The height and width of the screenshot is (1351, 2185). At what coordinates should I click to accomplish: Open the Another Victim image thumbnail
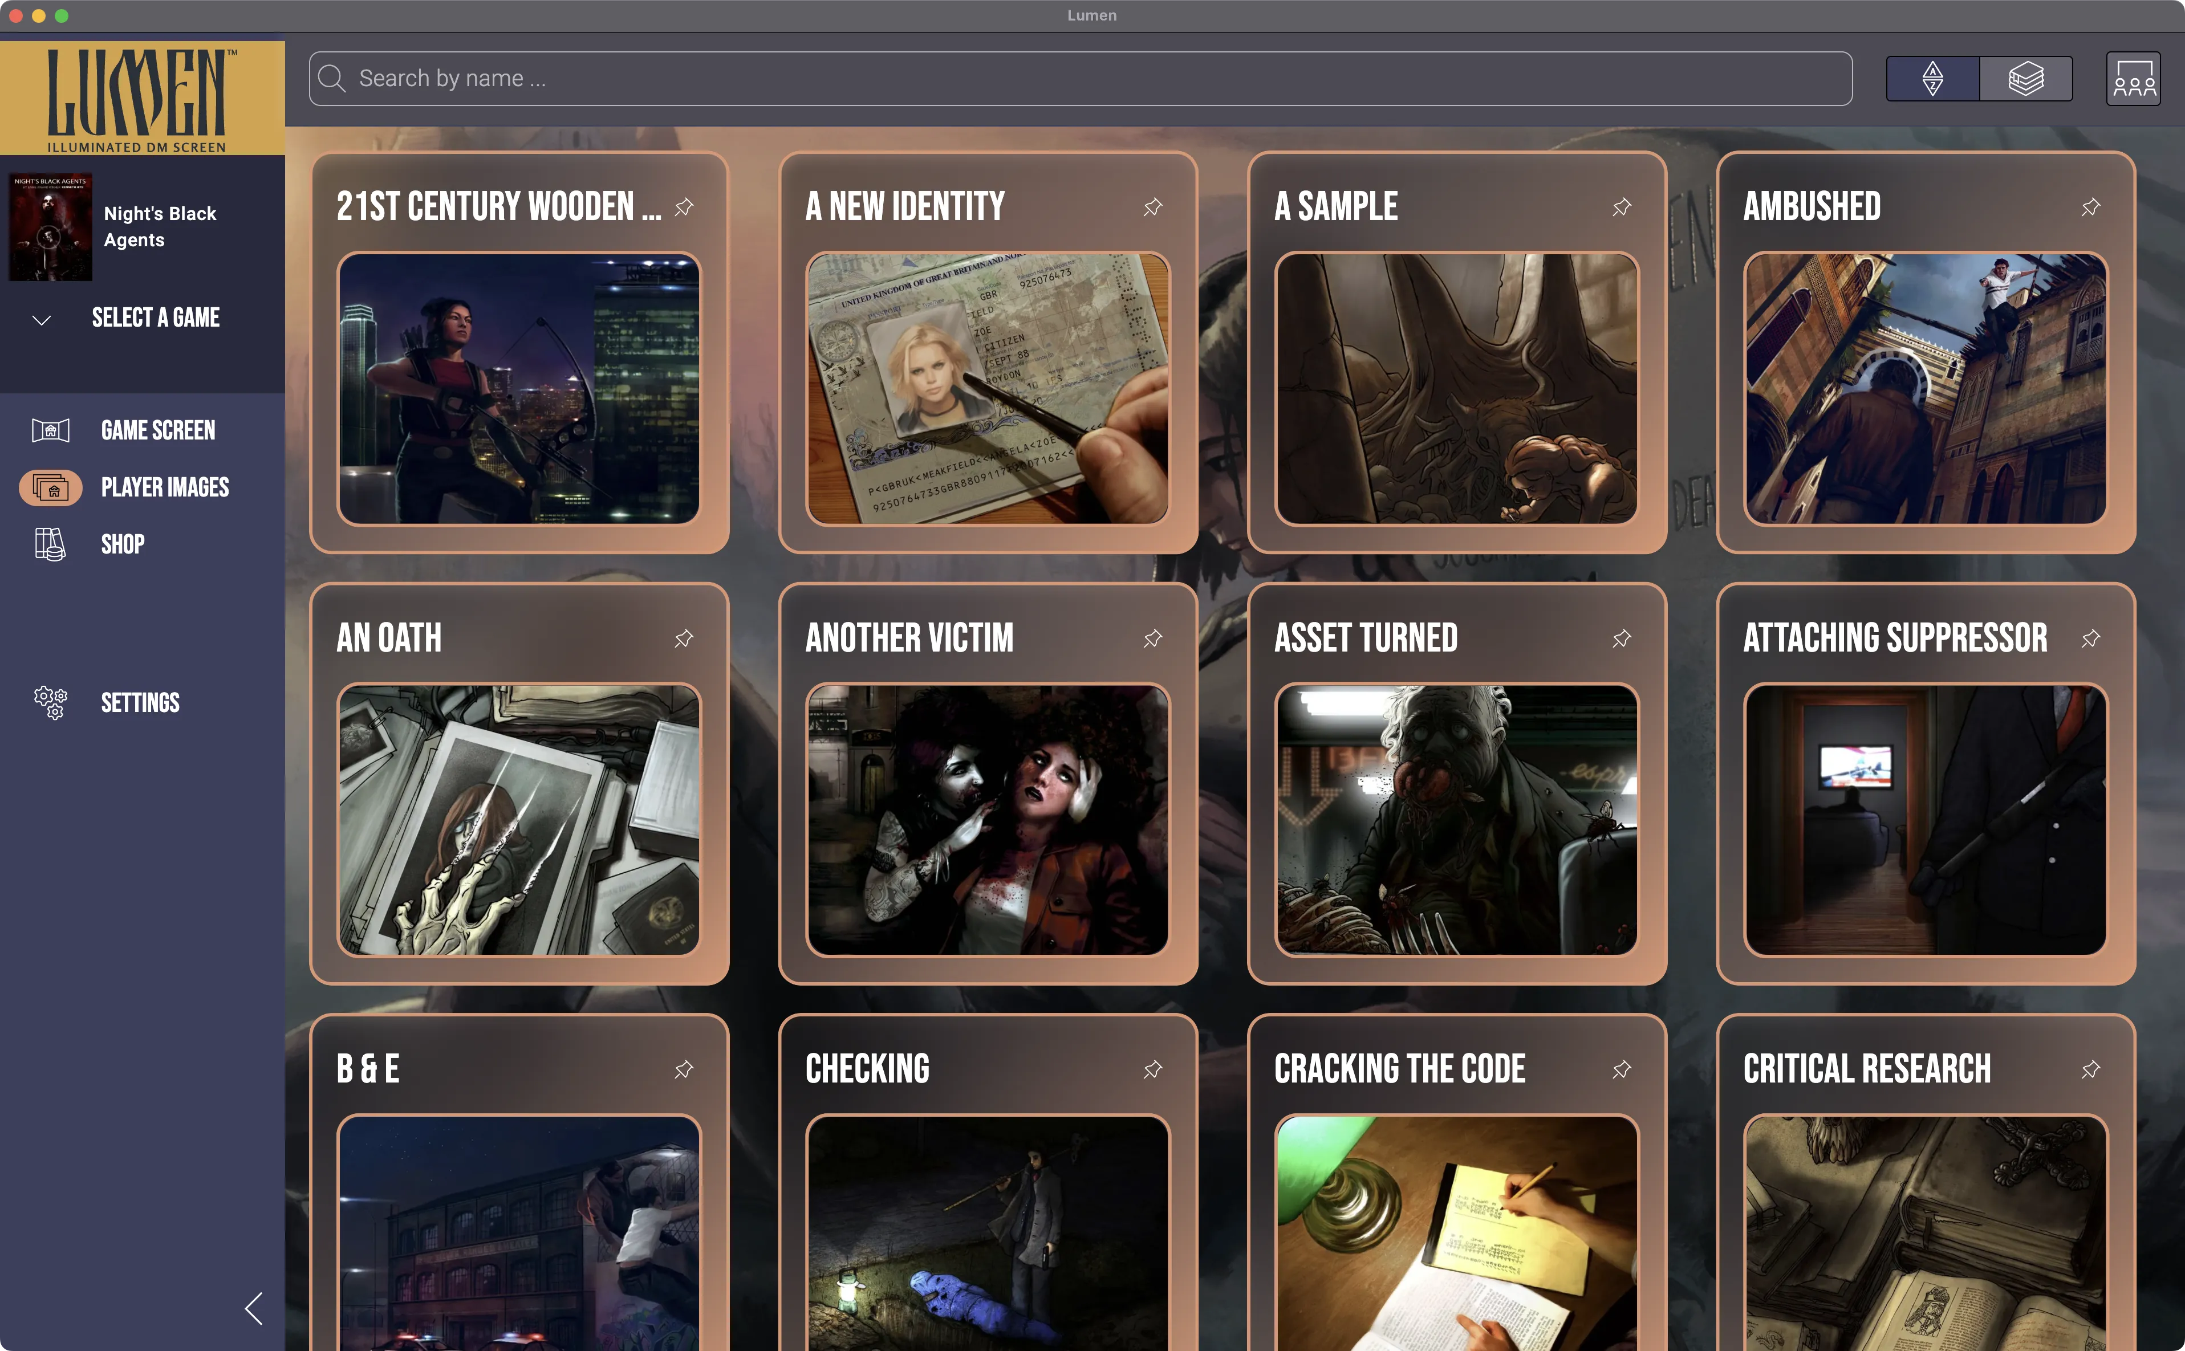point(988,819)
